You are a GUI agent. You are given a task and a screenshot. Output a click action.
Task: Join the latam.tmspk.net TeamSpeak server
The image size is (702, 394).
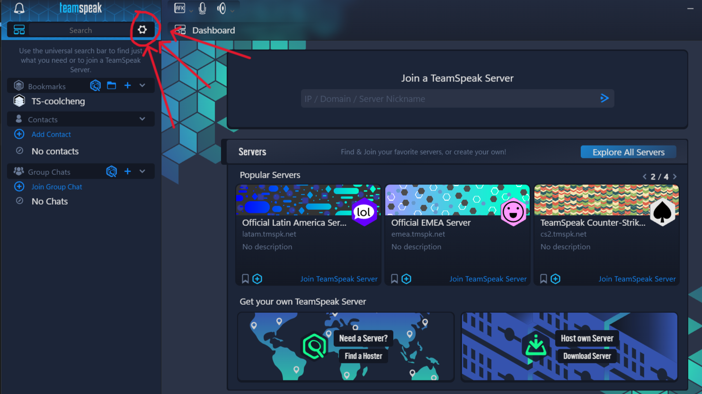coord(339,279)
